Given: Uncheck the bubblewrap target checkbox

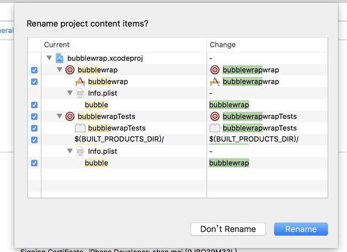Looking at the screenshot, I should tap(34, 70).
